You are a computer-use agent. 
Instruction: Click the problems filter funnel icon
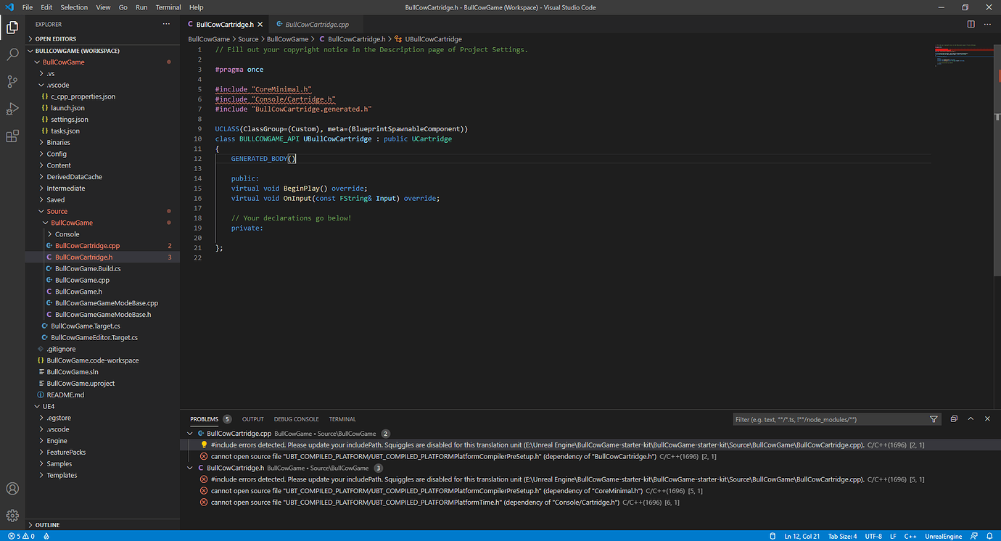pos(934,419)
